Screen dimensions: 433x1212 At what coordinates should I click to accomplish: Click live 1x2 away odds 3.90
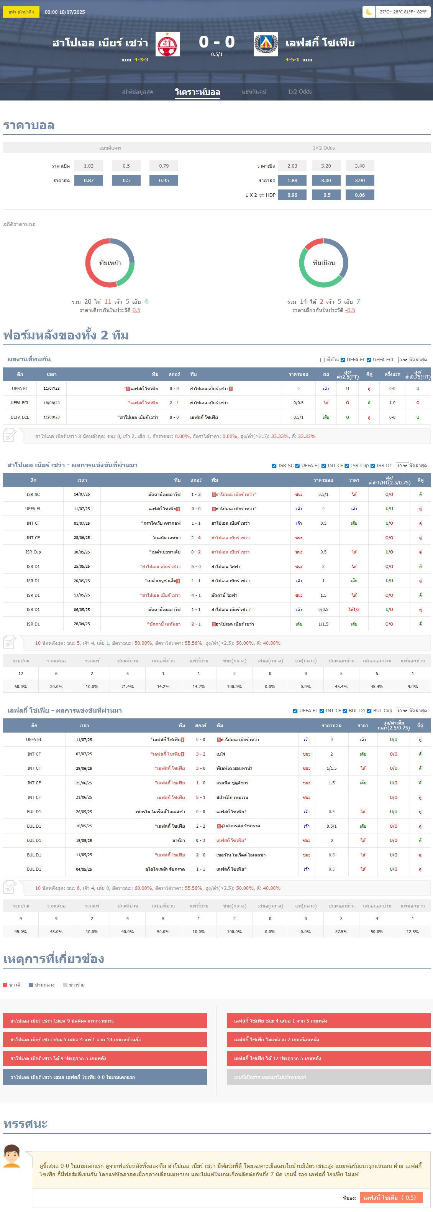click(360, 181)
